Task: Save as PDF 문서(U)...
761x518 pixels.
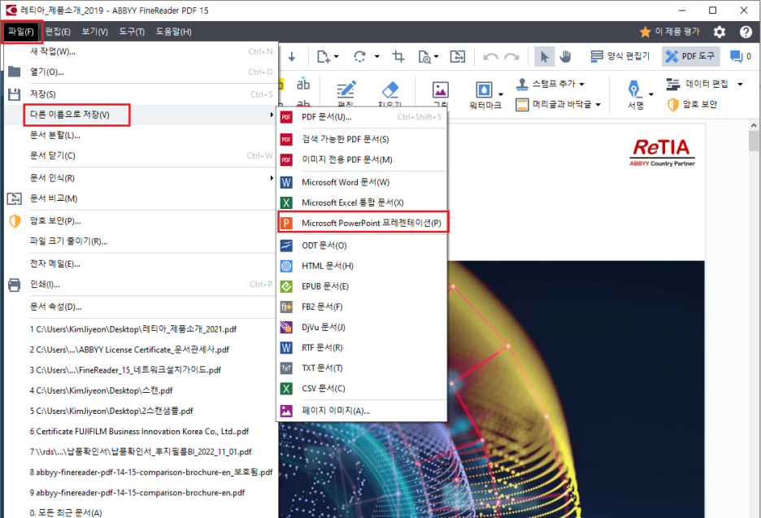Action: (362, 117)
